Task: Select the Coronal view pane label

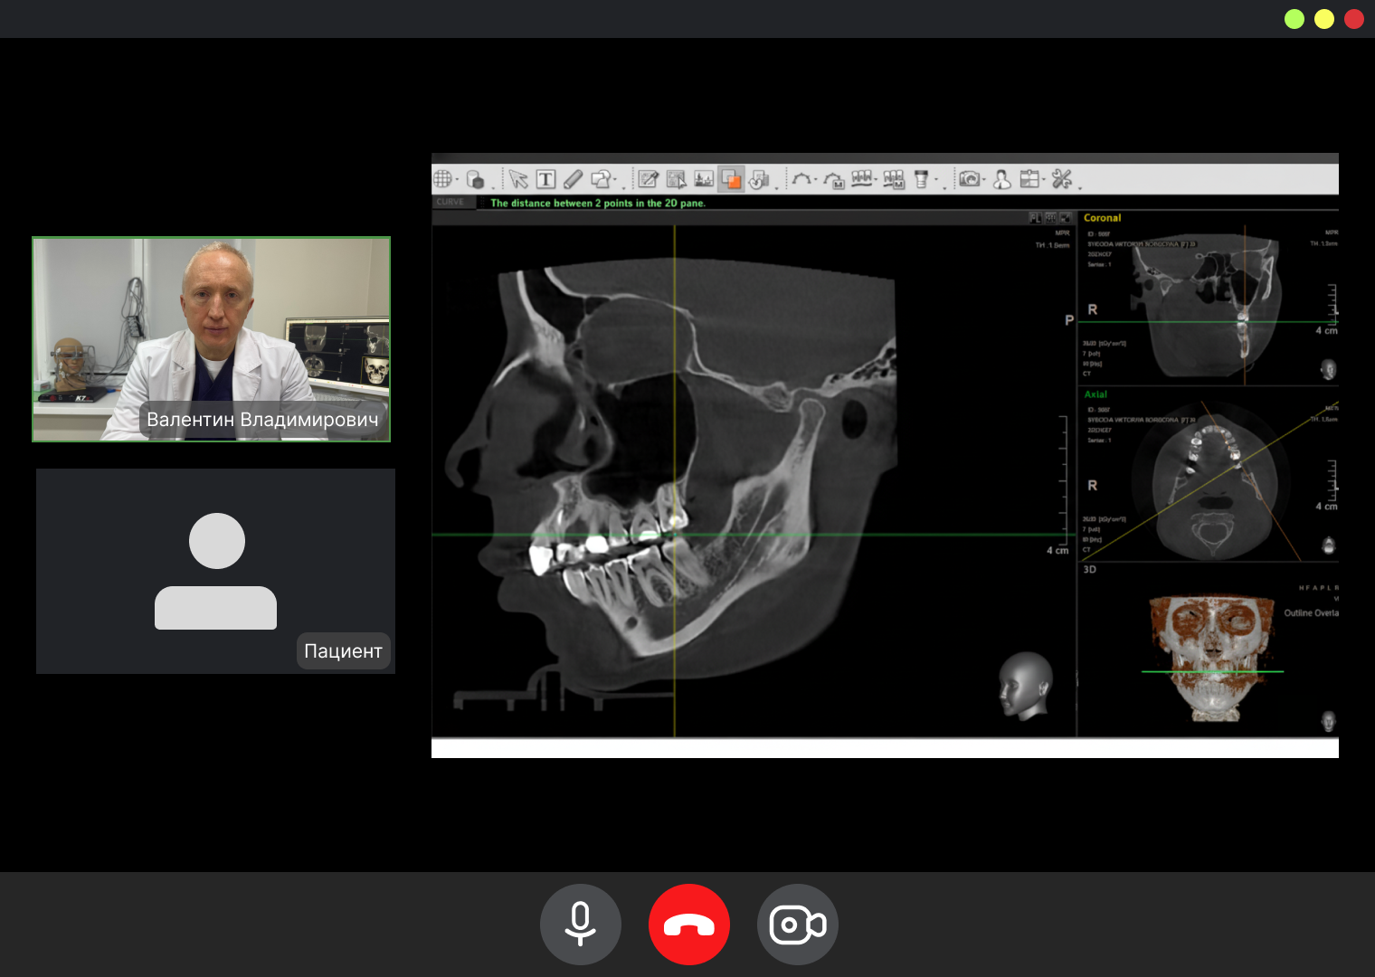Action: (x=1102, y=218)
